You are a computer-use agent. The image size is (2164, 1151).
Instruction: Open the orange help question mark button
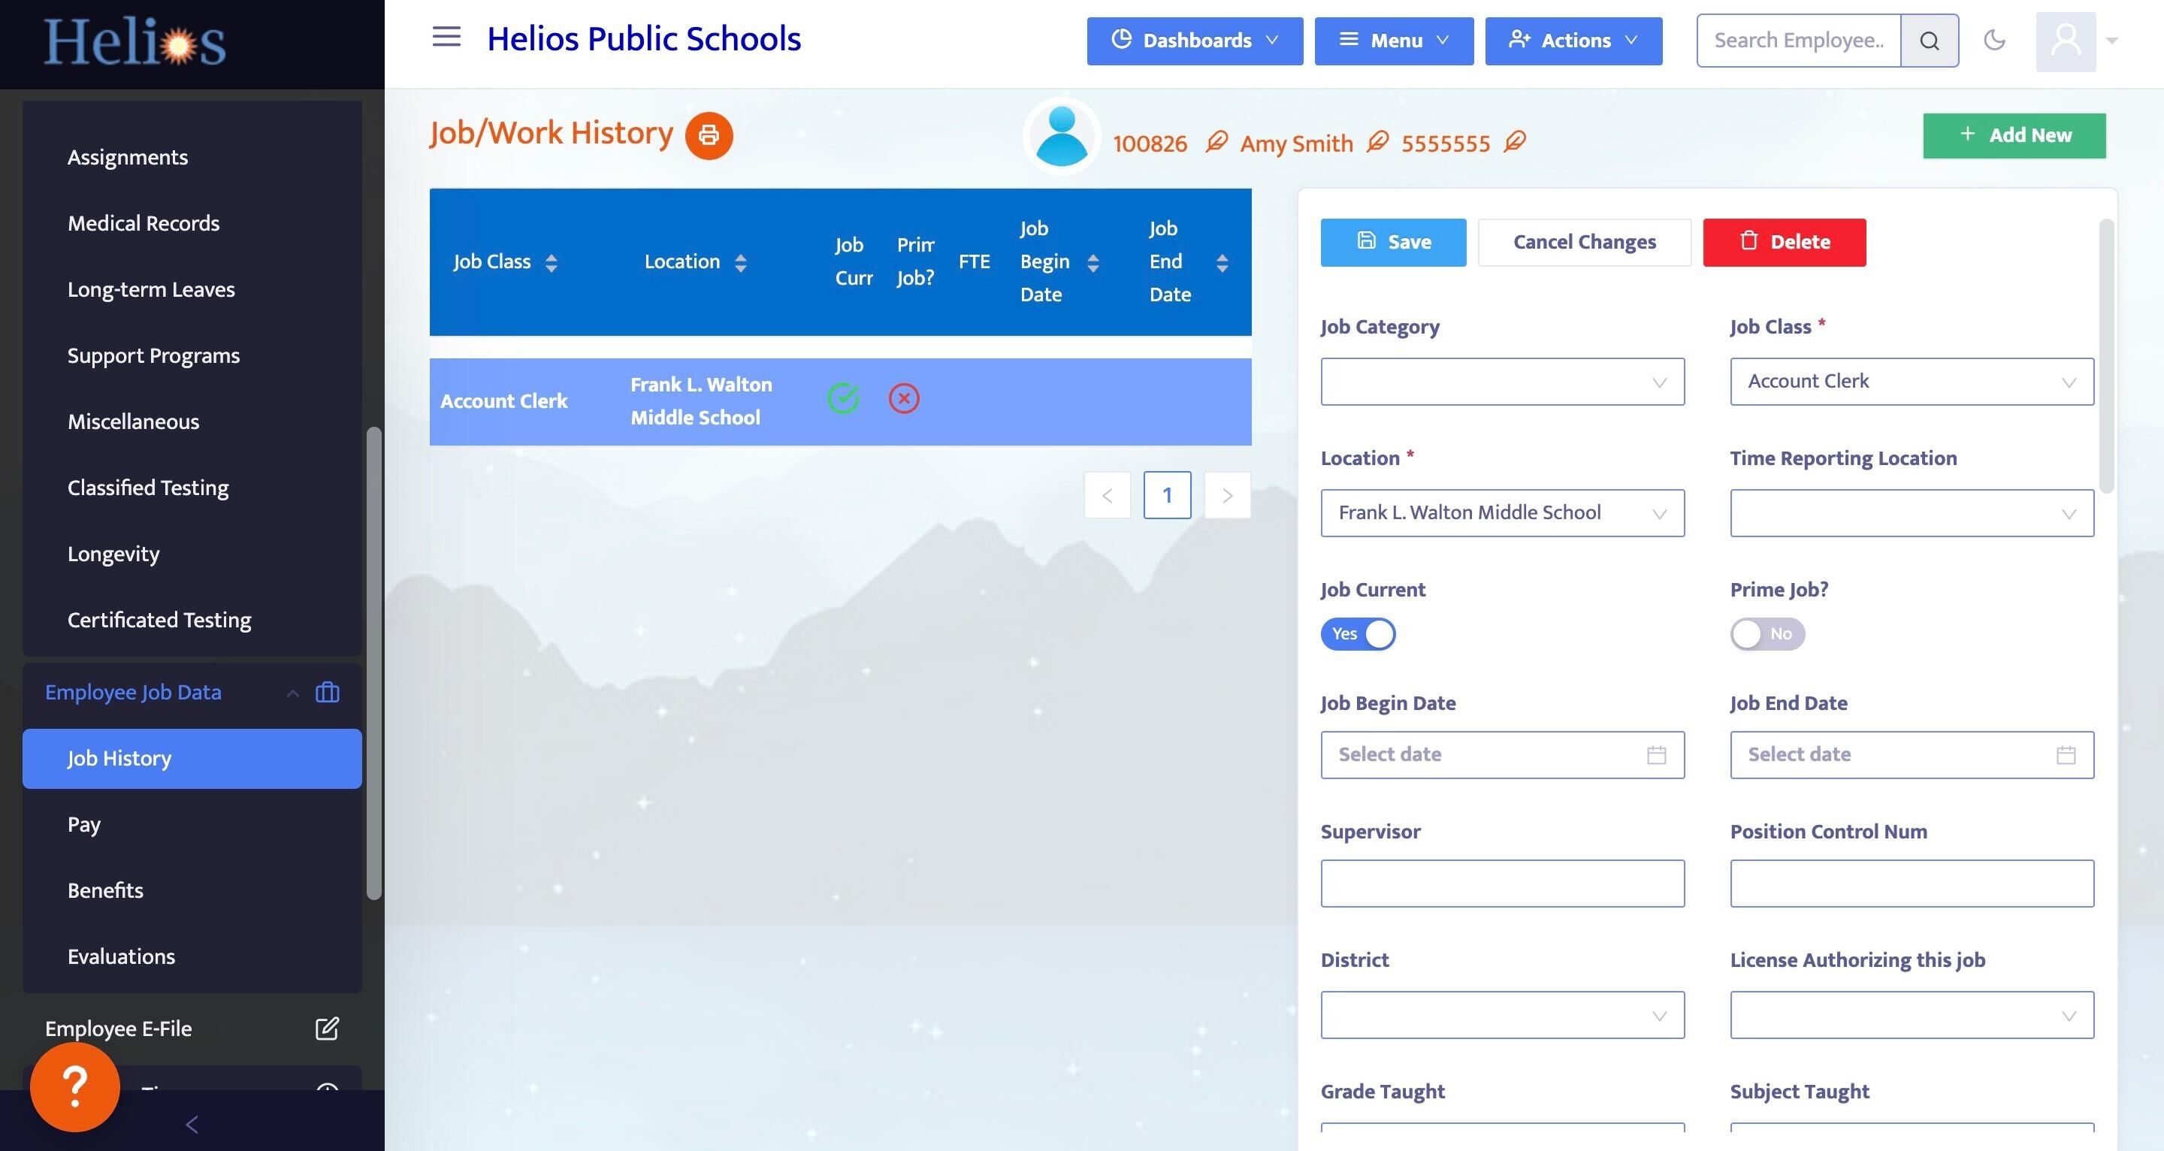[75, 1086]
